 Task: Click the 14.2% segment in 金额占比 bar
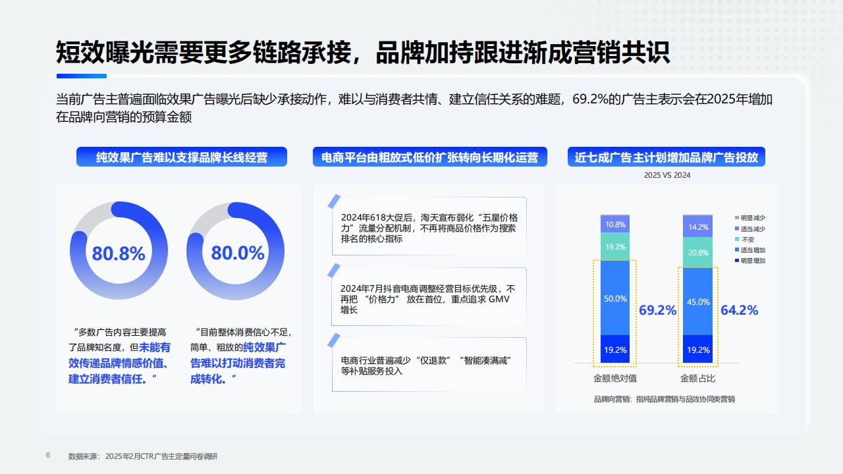click(698, 227)
